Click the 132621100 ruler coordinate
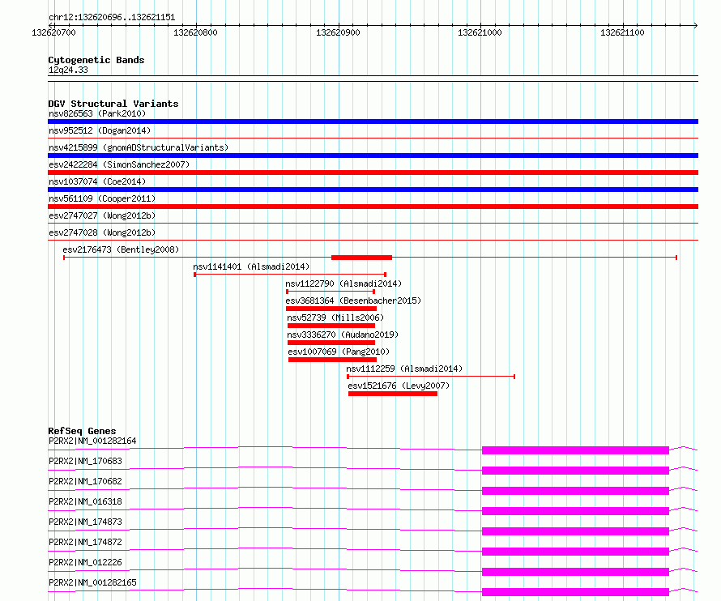 (622, 32)
